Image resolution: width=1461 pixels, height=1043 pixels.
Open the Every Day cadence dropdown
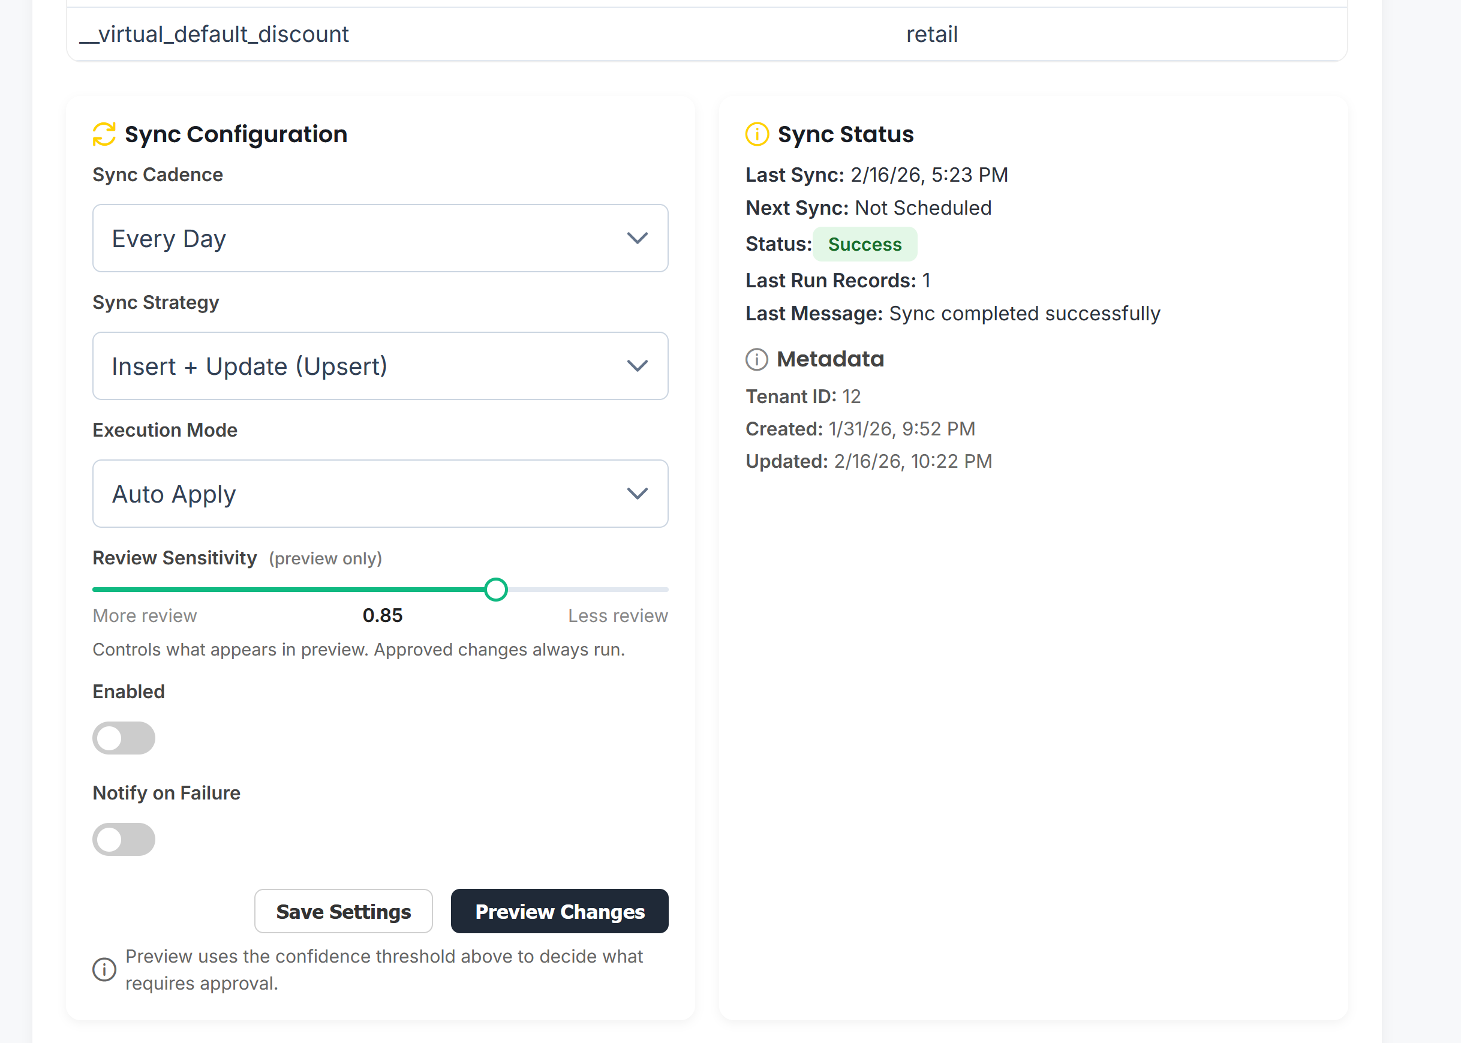[x=380, y=238]
